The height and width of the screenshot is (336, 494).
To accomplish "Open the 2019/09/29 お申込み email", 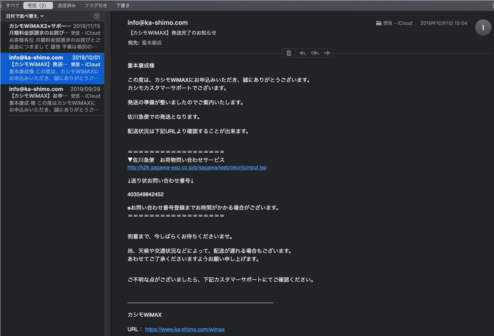I will click(x=52, y=100).
